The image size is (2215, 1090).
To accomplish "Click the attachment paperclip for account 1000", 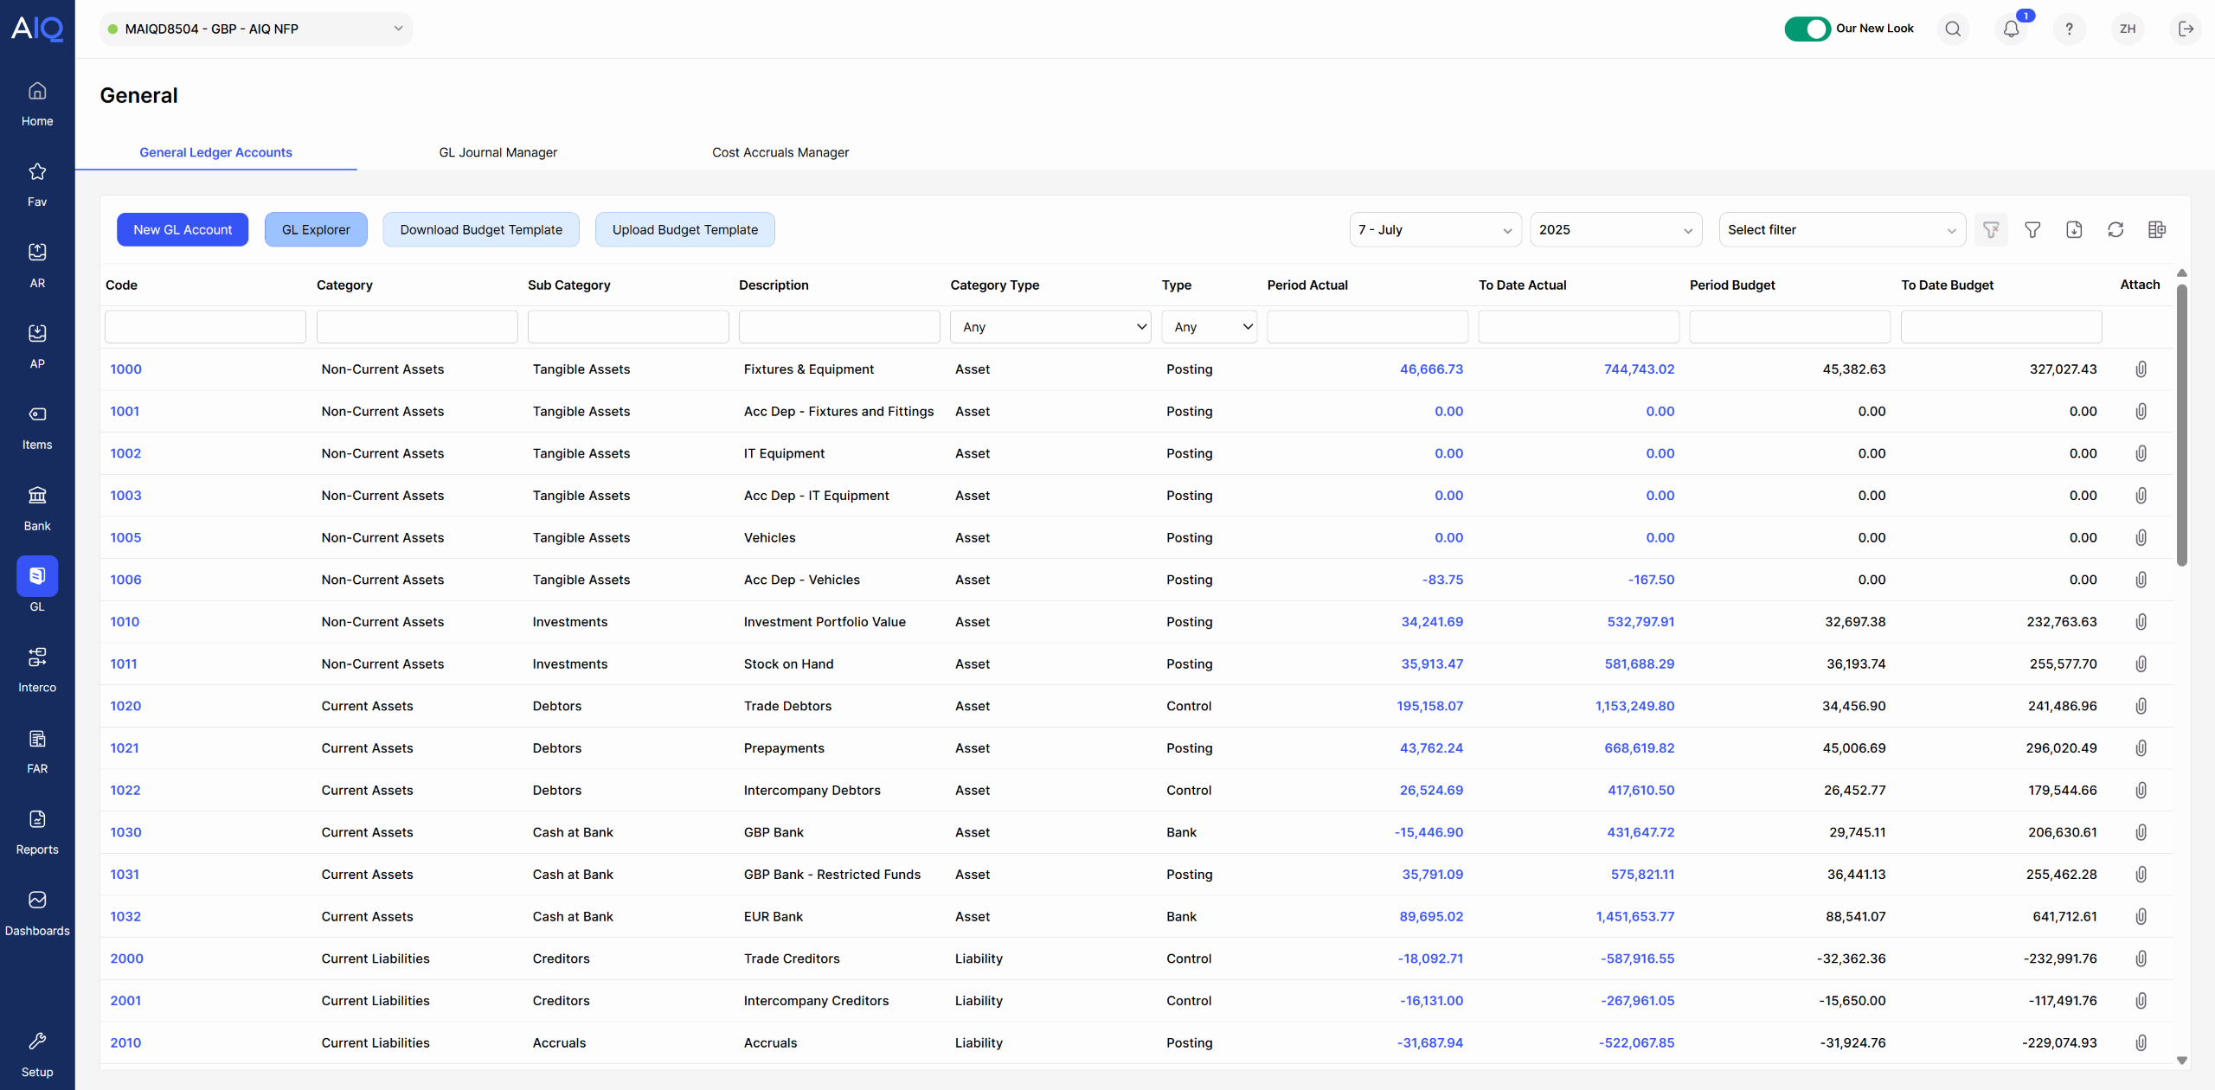I will 2141,369.
